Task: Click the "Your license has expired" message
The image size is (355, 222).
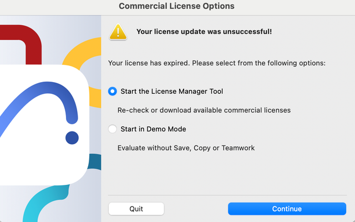Action: pos(216,63)
